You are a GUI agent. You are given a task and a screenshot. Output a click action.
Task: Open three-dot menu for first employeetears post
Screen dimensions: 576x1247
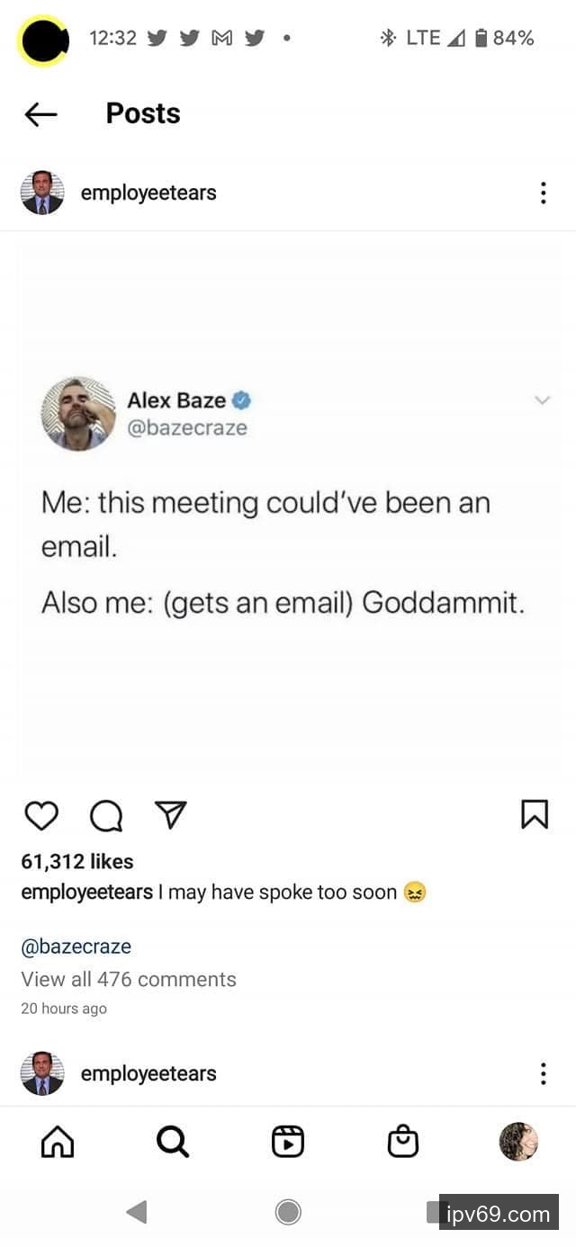point(543,193)
